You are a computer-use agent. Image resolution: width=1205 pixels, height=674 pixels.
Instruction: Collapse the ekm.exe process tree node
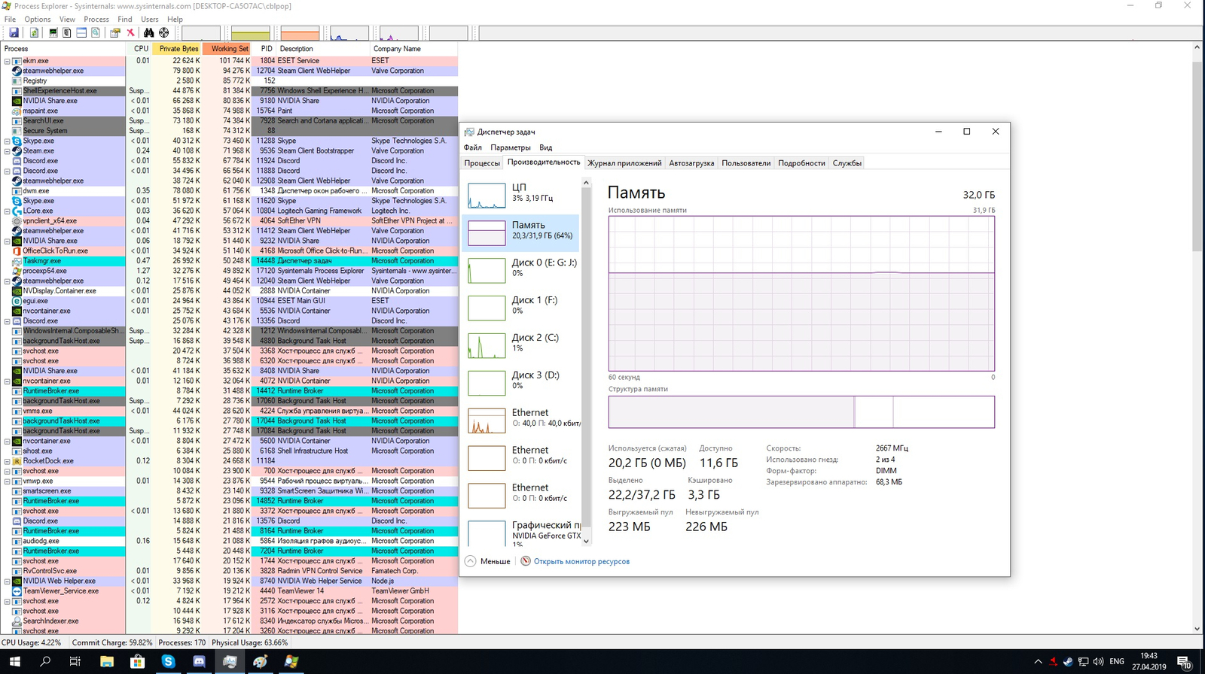[8, 61]
